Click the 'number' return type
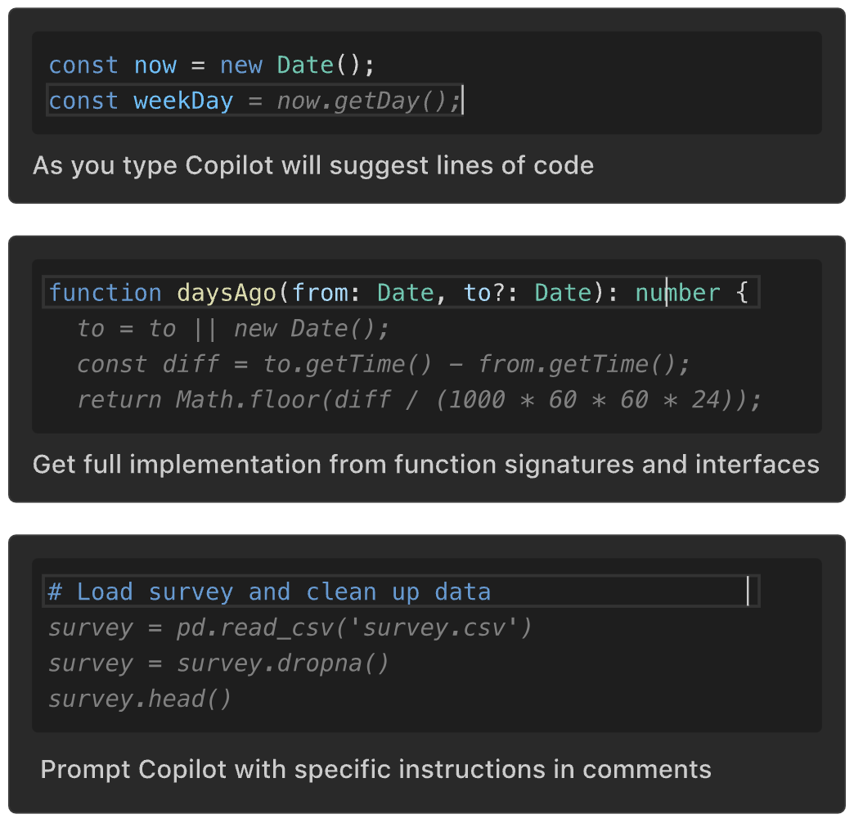The image size is (854, 823). 677,293
